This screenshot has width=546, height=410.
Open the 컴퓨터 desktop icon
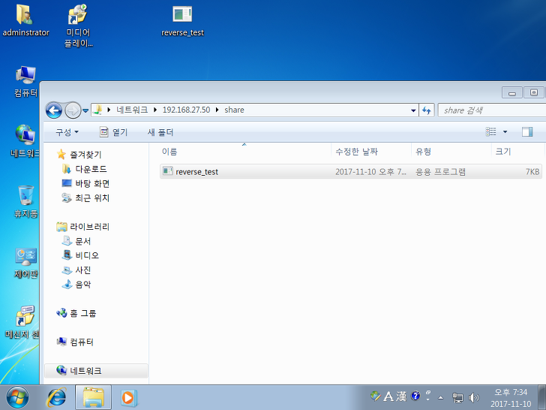(25, 81)
